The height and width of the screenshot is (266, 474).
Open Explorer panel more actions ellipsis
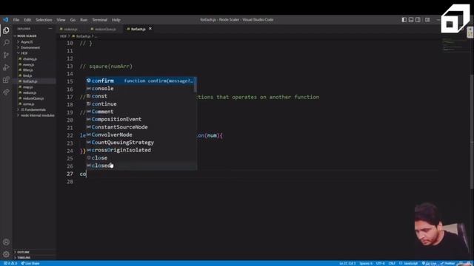[x=50, y=29]
